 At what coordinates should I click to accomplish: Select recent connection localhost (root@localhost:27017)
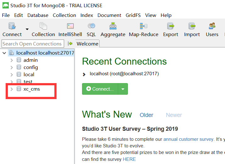124,74
